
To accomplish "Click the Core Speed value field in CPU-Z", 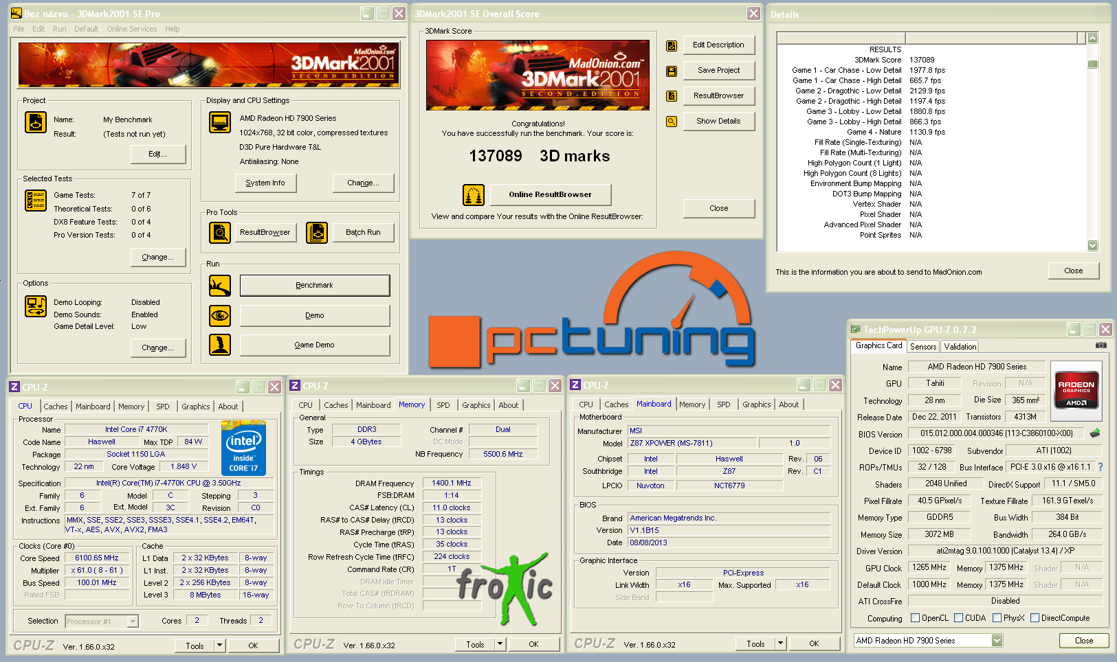I will (x=97, y=558).
